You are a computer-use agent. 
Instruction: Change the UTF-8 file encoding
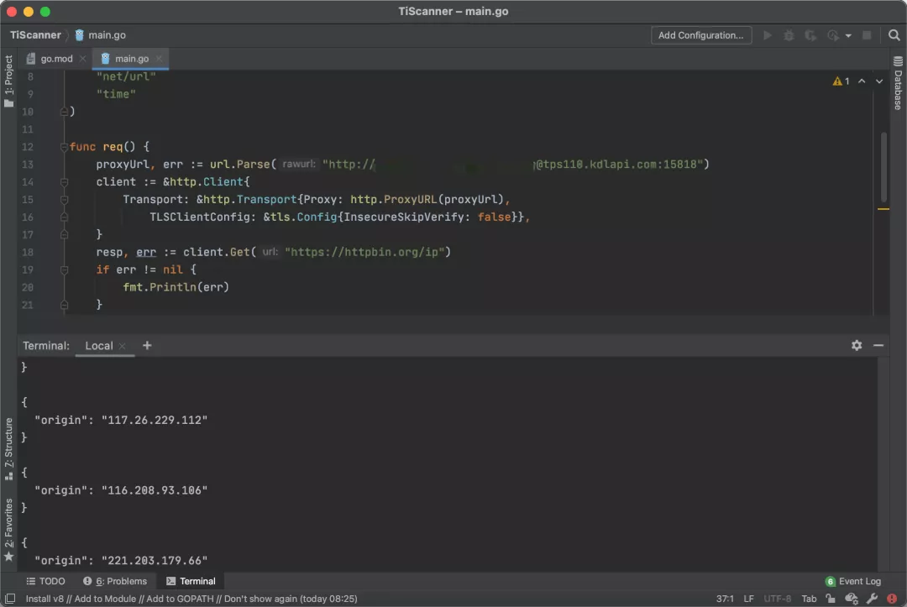tap(778, 599)
